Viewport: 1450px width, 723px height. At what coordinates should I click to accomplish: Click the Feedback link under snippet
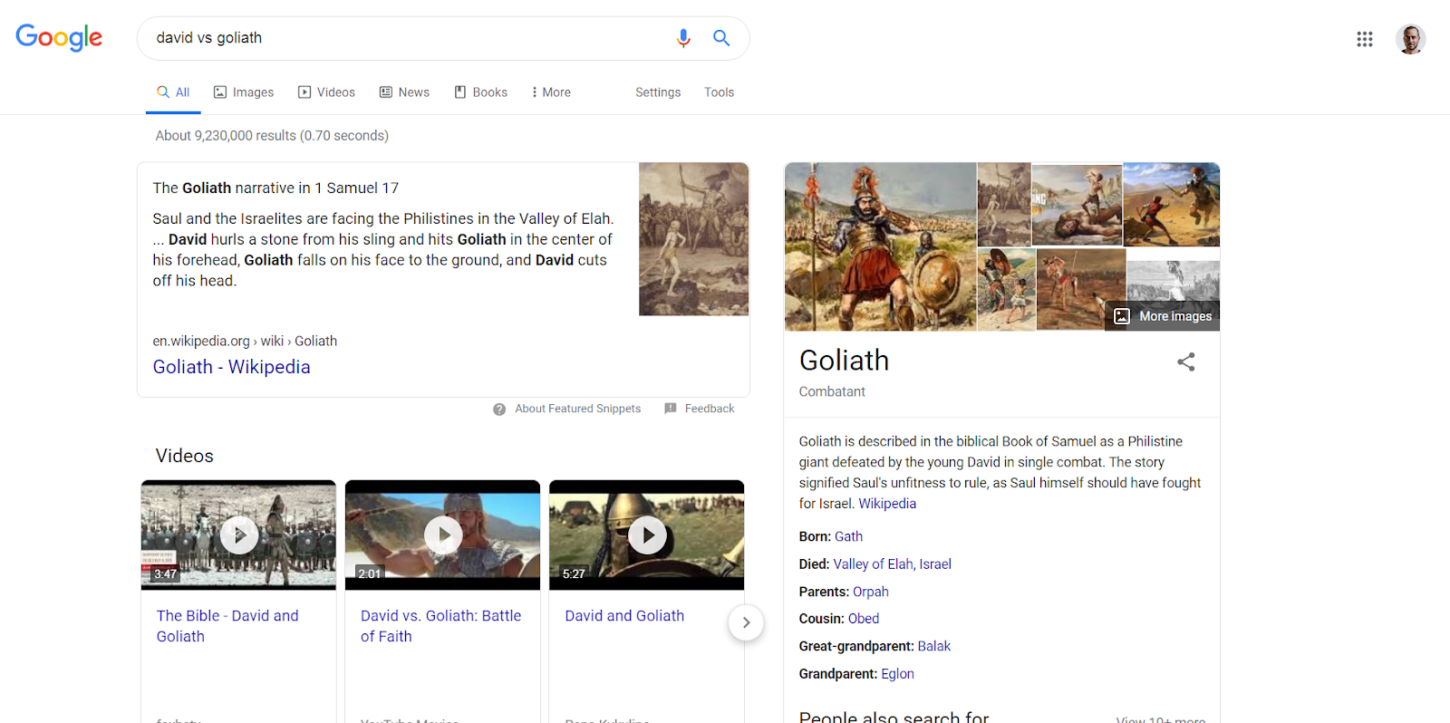pos(710,409)
